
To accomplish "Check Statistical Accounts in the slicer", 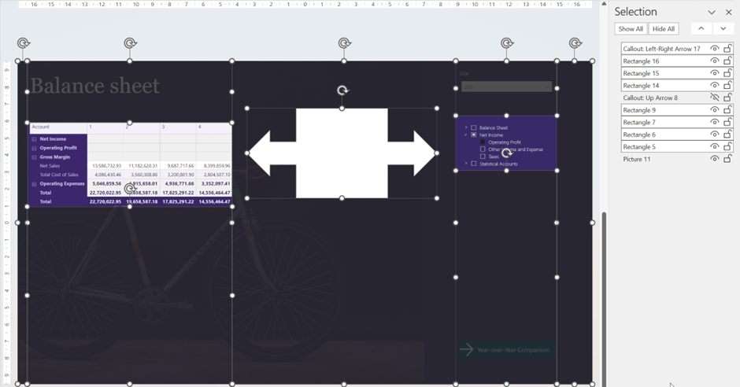I will tap(474, 164).
